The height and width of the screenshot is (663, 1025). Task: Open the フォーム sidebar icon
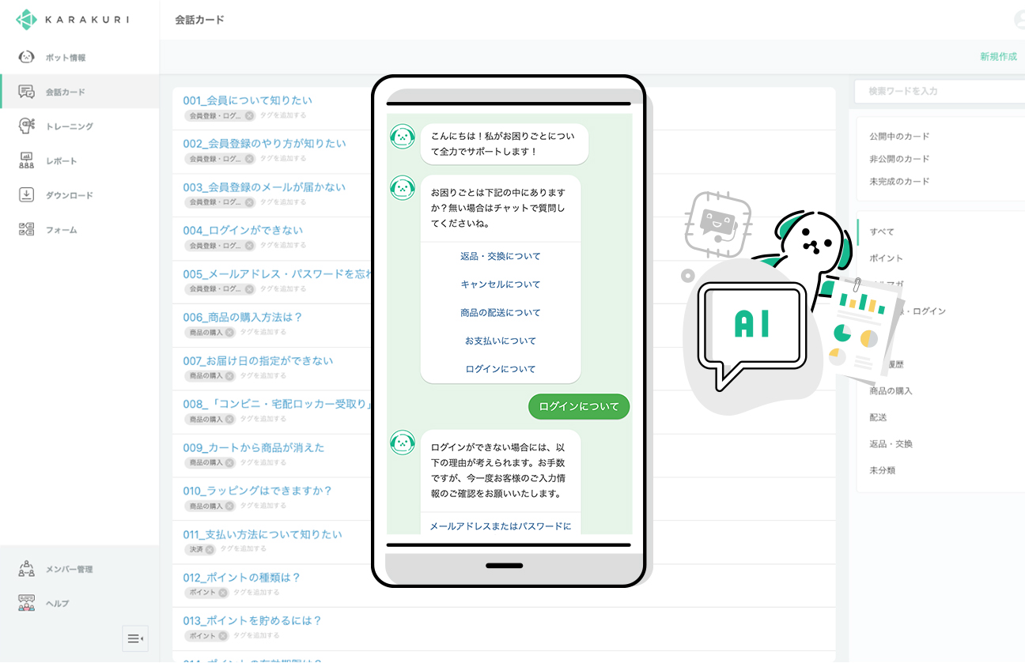(26, 230)
